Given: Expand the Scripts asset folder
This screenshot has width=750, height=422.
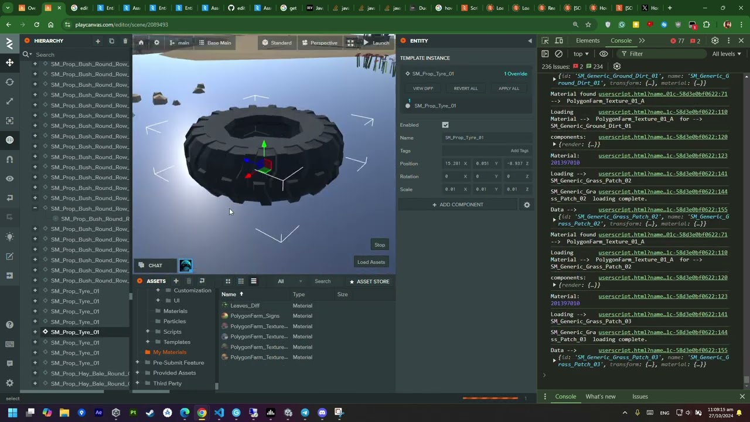Looking at the screenshot, I should click(x=148, y=332).
